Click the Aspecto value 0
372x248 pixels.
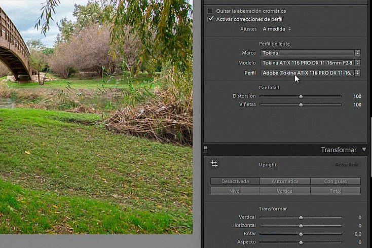point(360,242)
